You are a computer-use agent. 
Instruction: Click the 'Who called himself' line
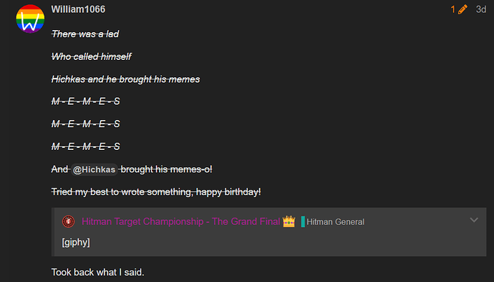[x=92, y=56]
